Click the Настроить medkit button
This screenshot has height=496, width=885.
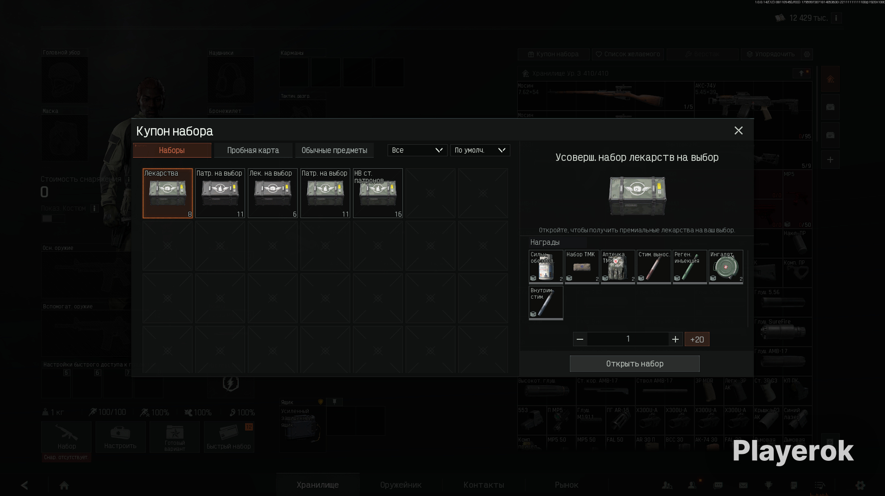[120, 436]
